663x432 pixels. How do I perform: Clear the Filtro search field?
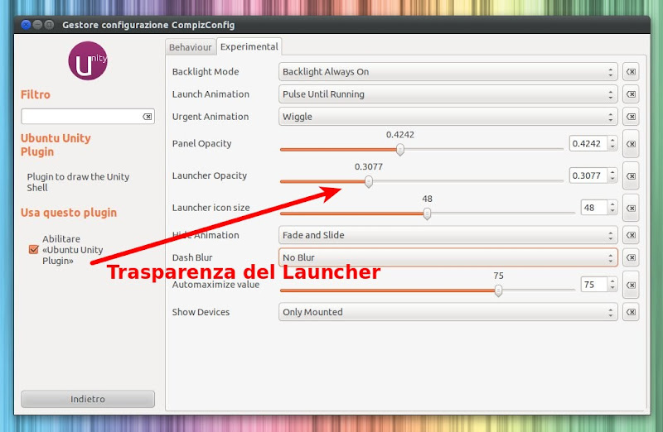click(148, 117)
